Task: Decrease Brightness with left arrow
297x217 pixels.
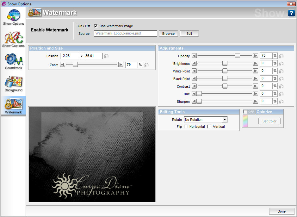Action: click(x=194, y=63)
